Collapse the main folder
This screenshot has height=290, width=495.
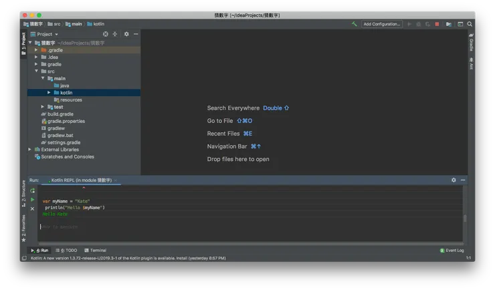[43, 78]
